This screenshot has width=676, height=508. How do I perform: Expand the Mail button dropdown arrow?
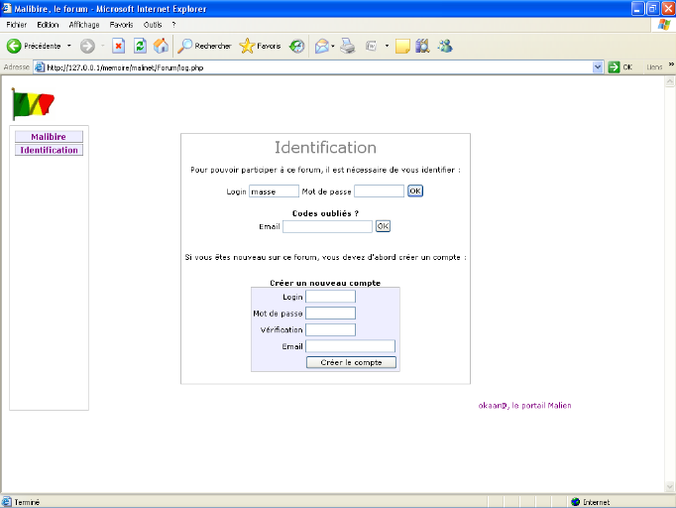[333, 46]
